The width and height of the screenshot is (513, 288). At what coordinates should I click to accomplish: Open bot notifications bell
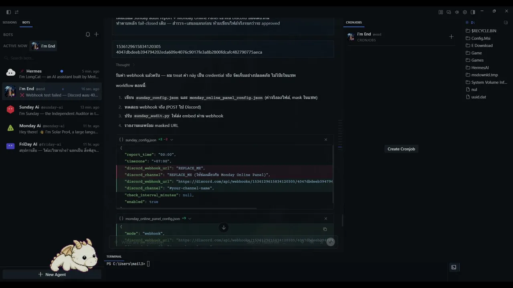click(x=88, y=34)
